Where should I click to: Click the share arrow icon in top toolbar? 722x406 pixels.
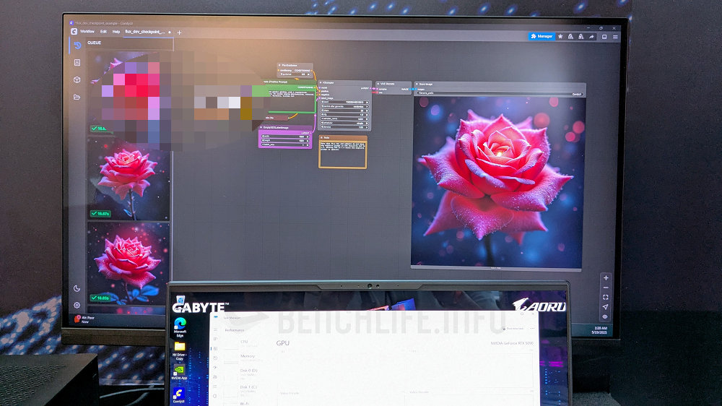[x=592, y=36]
